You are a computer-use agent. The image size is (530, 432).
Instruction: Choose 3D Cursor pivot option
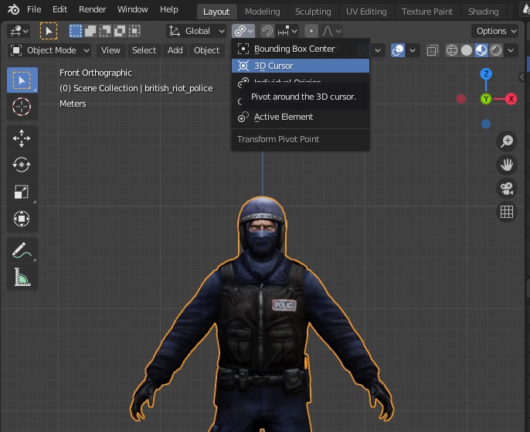click(301, 66)
